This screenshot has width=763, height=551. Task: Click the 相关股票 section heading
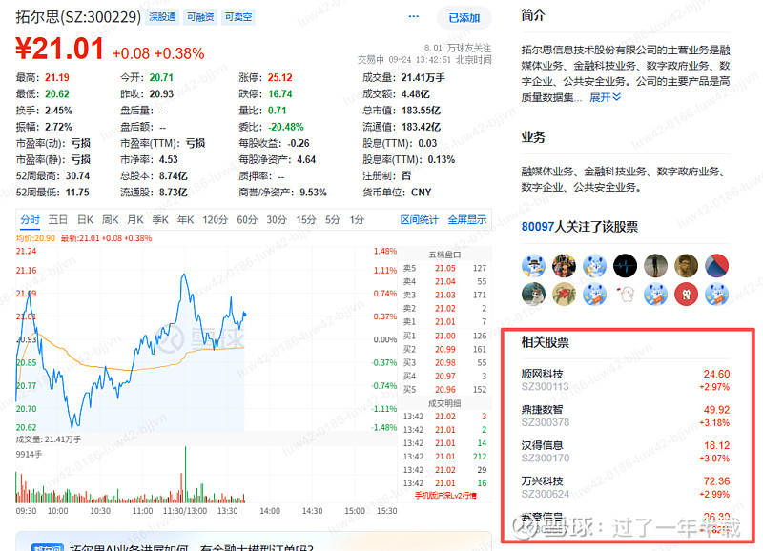[x=545, y=342]
